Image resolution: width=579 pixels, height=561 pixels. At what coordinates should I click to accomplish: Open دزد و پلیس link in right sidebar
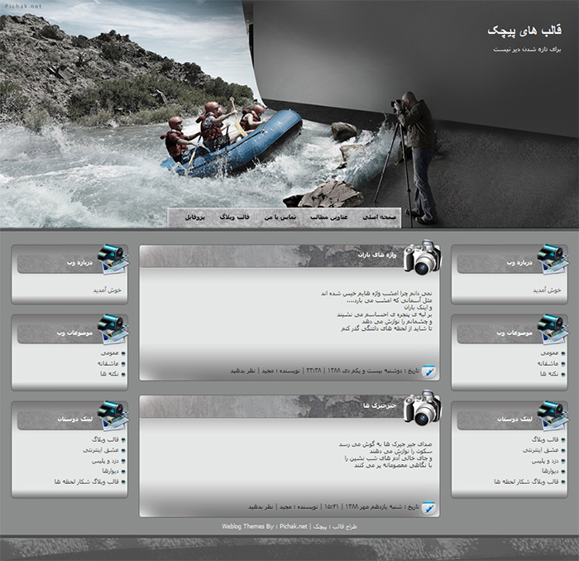(x=545, y=461)
